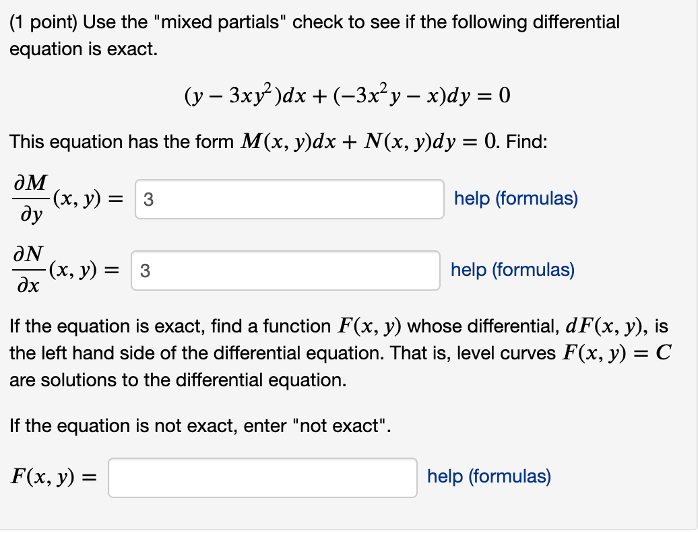698x533 pixels.
Task: Click the ∂M/∂y partial derivative label
Action: click(32, 198)
